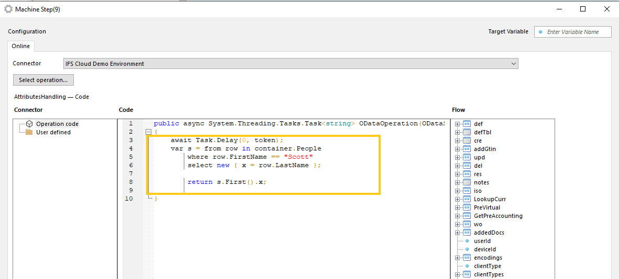The image size is (619, 279).
Task: Expand the addGtin flow node
Action: (457, 149)
